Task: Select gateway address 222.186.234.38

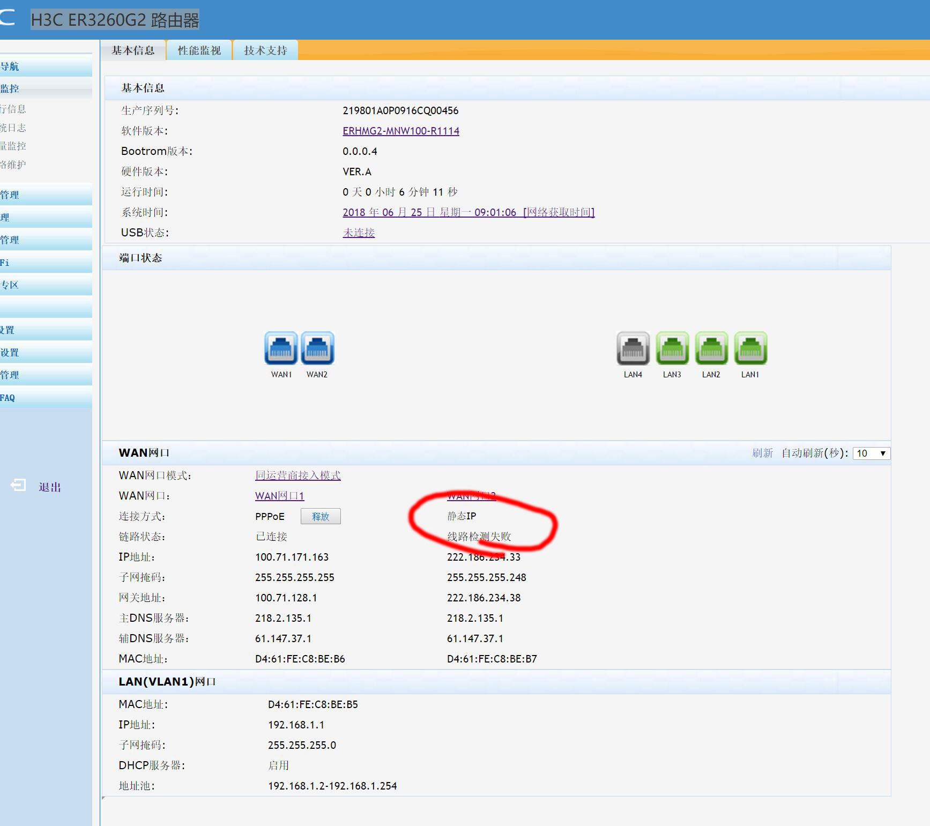Action: click(484, 598)
